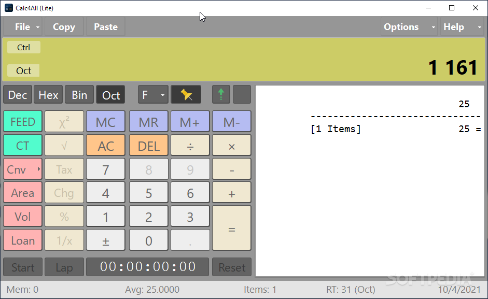Click the equals key

coord(231,228)
